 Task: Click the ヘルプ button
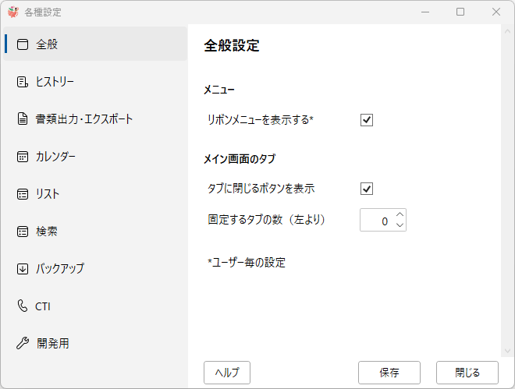[227, 373]
